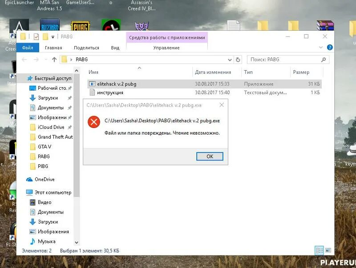The height and width of the screenshot is (268, 356).
Task: Click the PUBG desktop icon
Action: pyautogui.click(x=81, y=26)
